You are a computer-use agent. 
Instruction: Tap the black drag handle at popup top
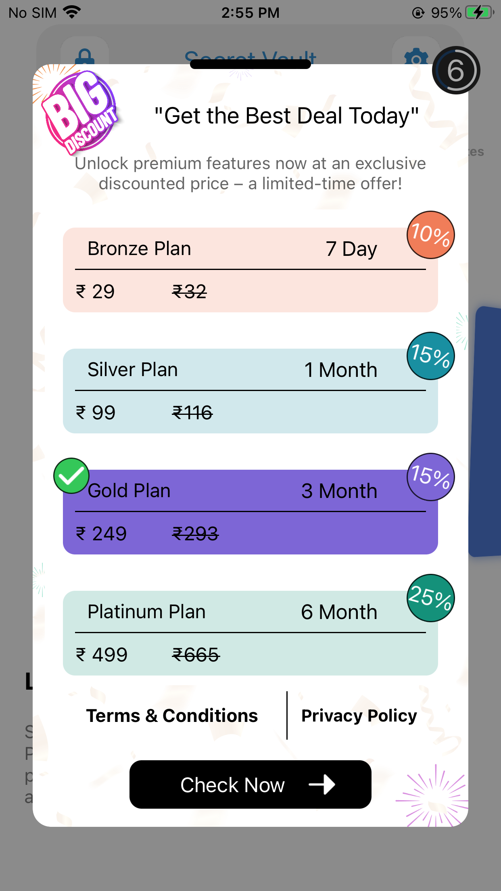tap(250, 64)
